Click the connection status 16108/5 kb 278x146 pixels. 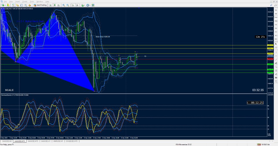pos(264,145)
